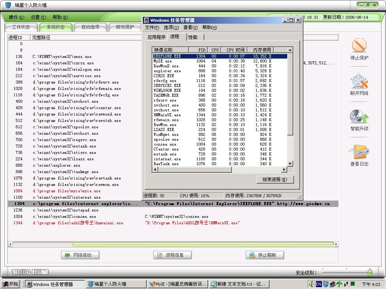Image resolution: width=386 pixels, height=289 pixels.
Task: Click the Rising firewall title bar icon
Action: coord(8,5)
